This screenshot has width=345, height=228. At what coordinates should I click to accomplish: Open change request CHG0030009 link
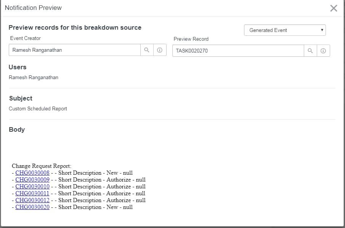tap(32, 180)
